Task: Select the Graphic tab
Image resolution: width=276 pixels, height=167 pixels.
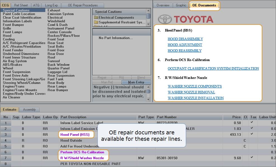Action: 181,5
